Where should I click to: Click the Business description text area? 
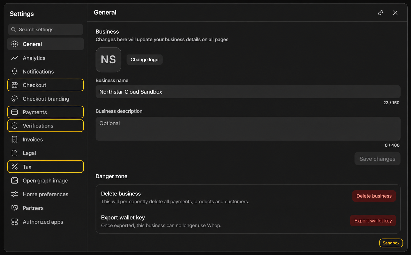coord(248,129)
